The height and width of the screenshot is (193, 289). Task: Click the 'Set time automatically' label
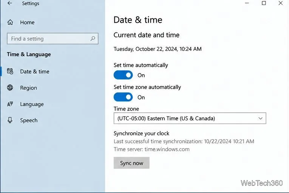[x=141, y=65]
